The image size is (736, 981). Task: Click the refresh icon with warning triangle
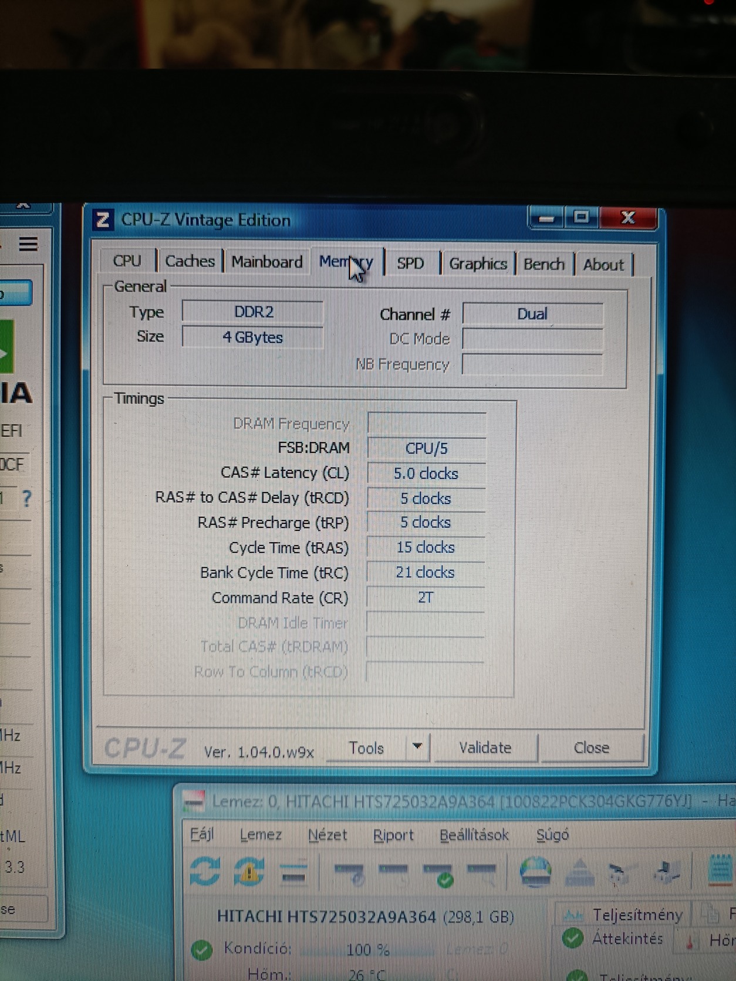point(249,871)
